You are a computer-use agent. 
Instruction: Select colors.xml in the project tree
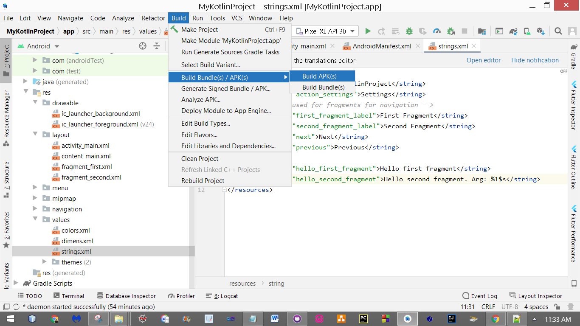(76, 230)
